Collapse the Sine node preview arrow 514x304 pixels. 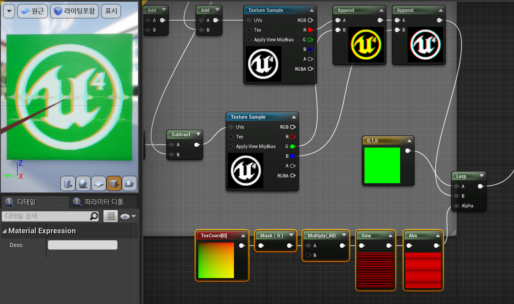point(390,235)
